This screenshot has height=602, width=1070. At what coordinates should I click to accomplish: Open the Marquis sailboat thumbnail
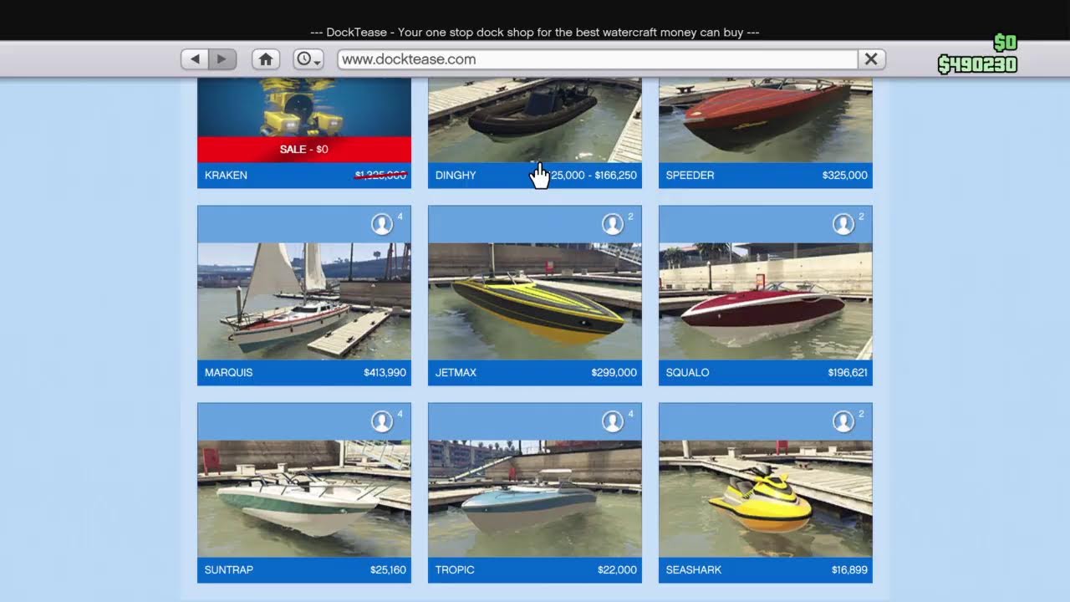coord(304,301)
